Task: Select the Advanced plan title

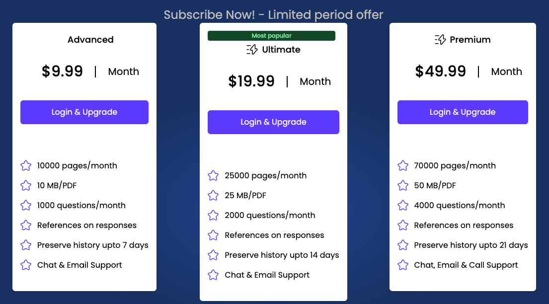Action: (90, 40)
